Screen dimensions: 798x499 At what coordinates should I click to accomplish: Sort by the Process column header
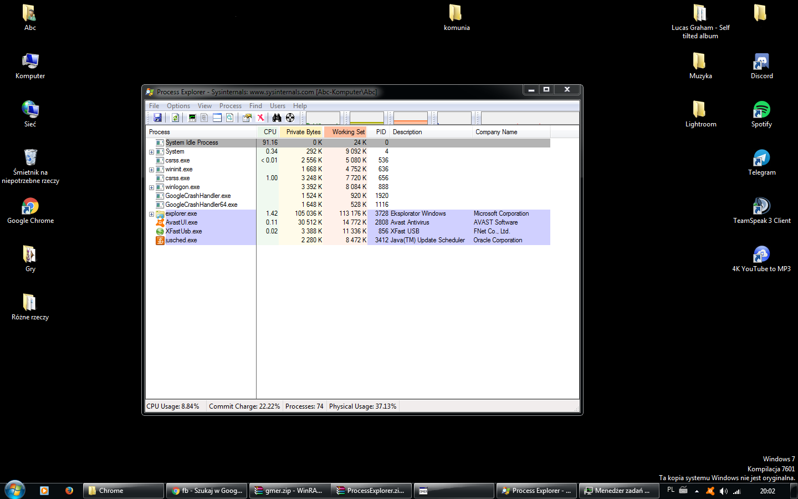[201, 132]
